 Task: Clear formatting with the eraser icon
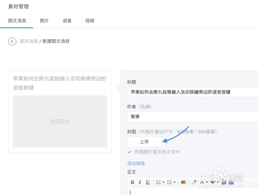194,182
